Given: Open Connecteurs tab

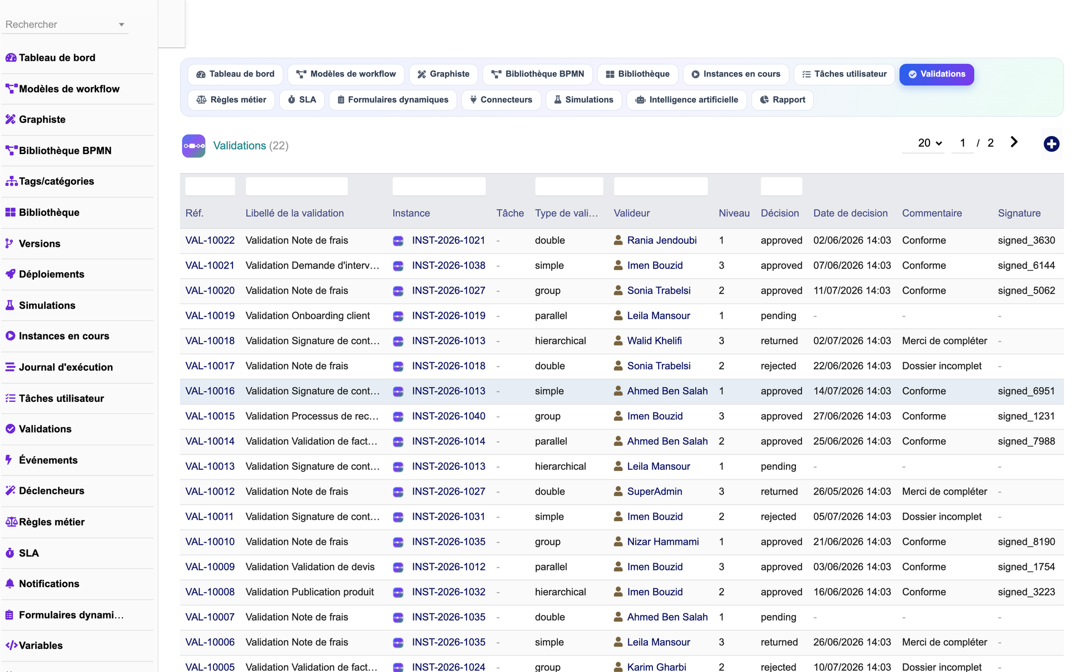Looking at the screenshot, I should click(501, 100).
